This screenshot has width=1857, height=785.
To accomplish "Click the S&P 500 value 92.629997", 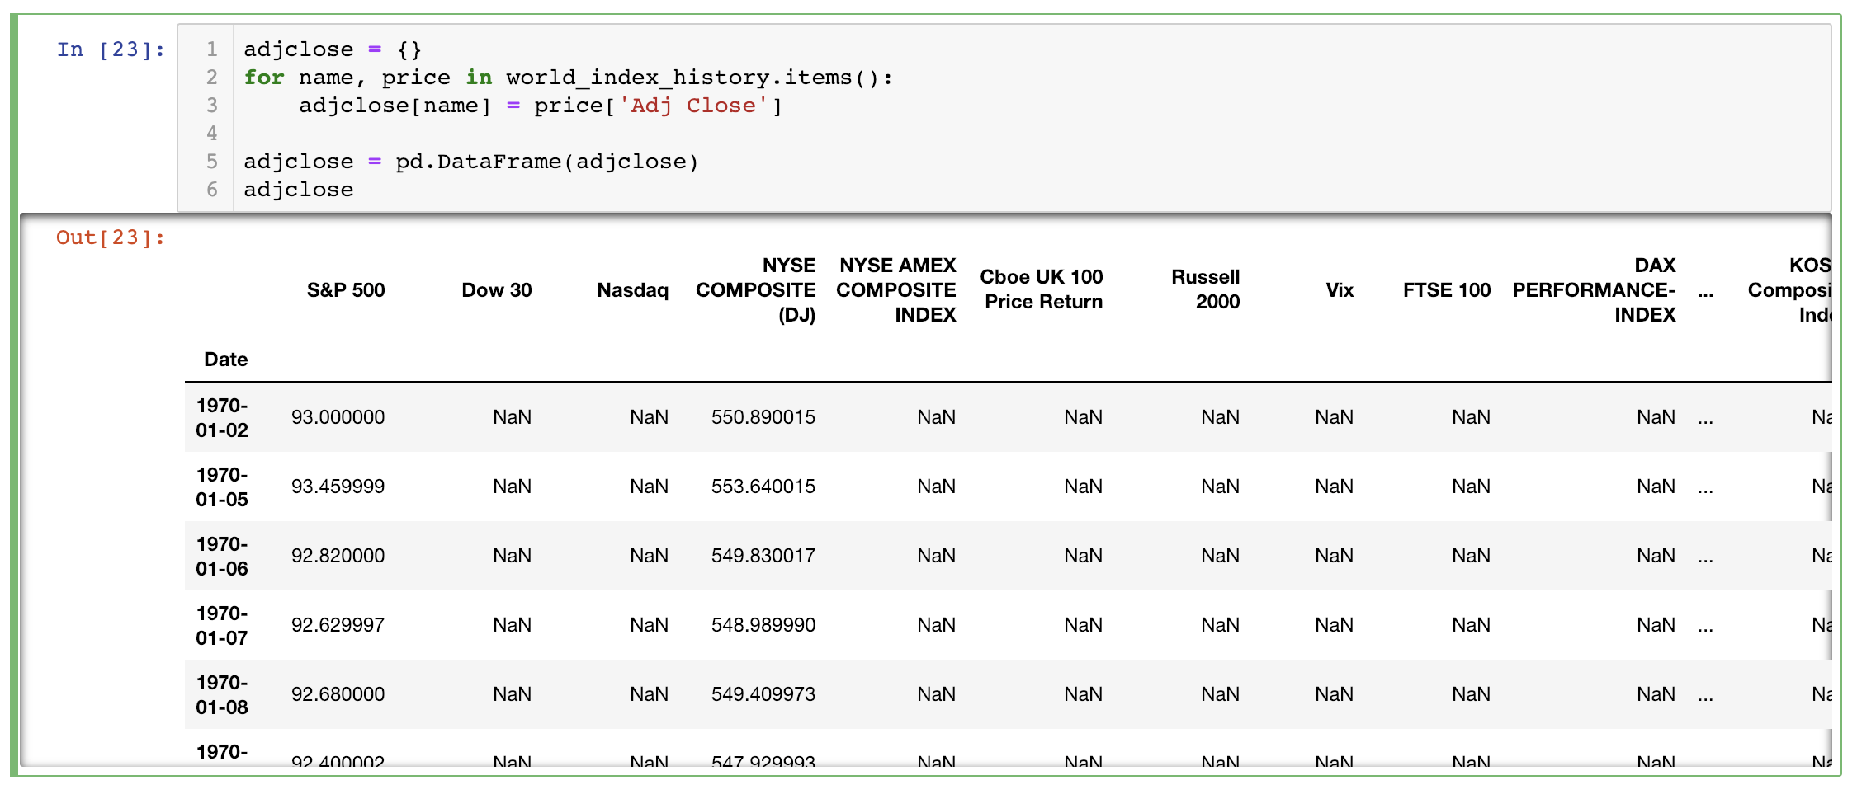I will (x=338, y=625).
